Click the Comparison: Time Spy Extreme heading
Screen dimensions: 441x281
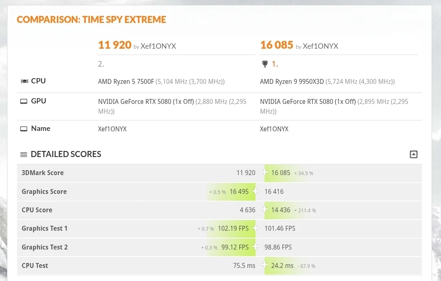tap(91, 20)
